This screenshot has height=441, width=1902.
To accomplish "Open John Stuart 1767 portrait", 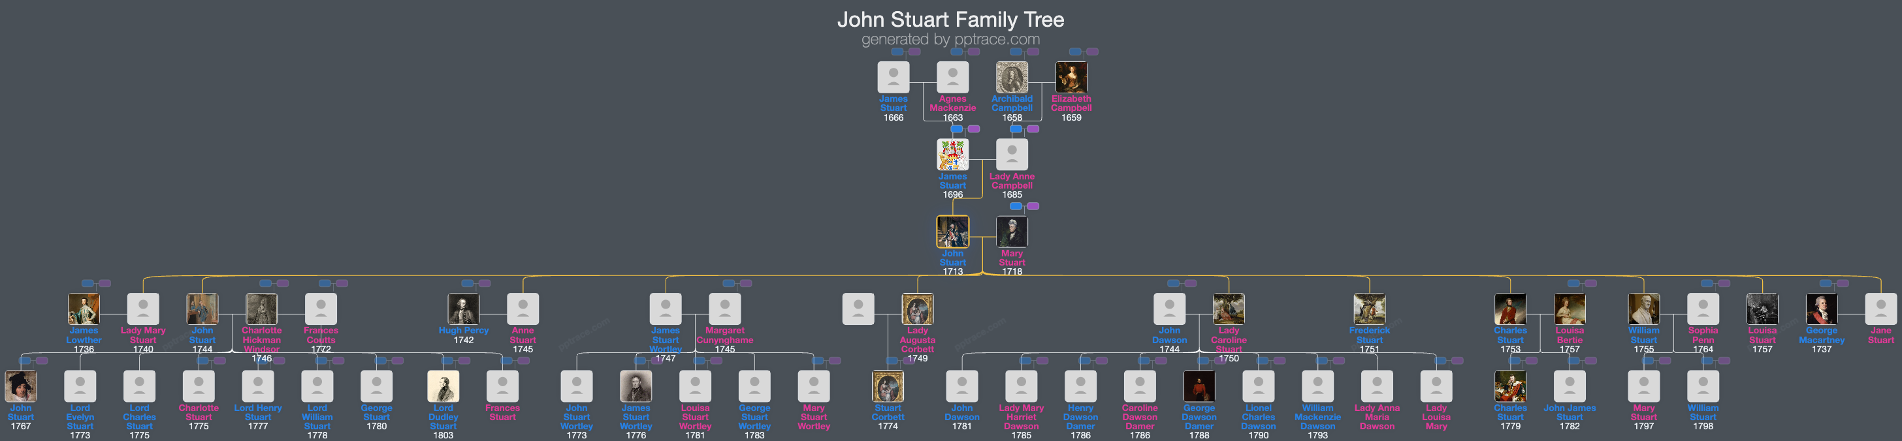I will coord(21,386).
